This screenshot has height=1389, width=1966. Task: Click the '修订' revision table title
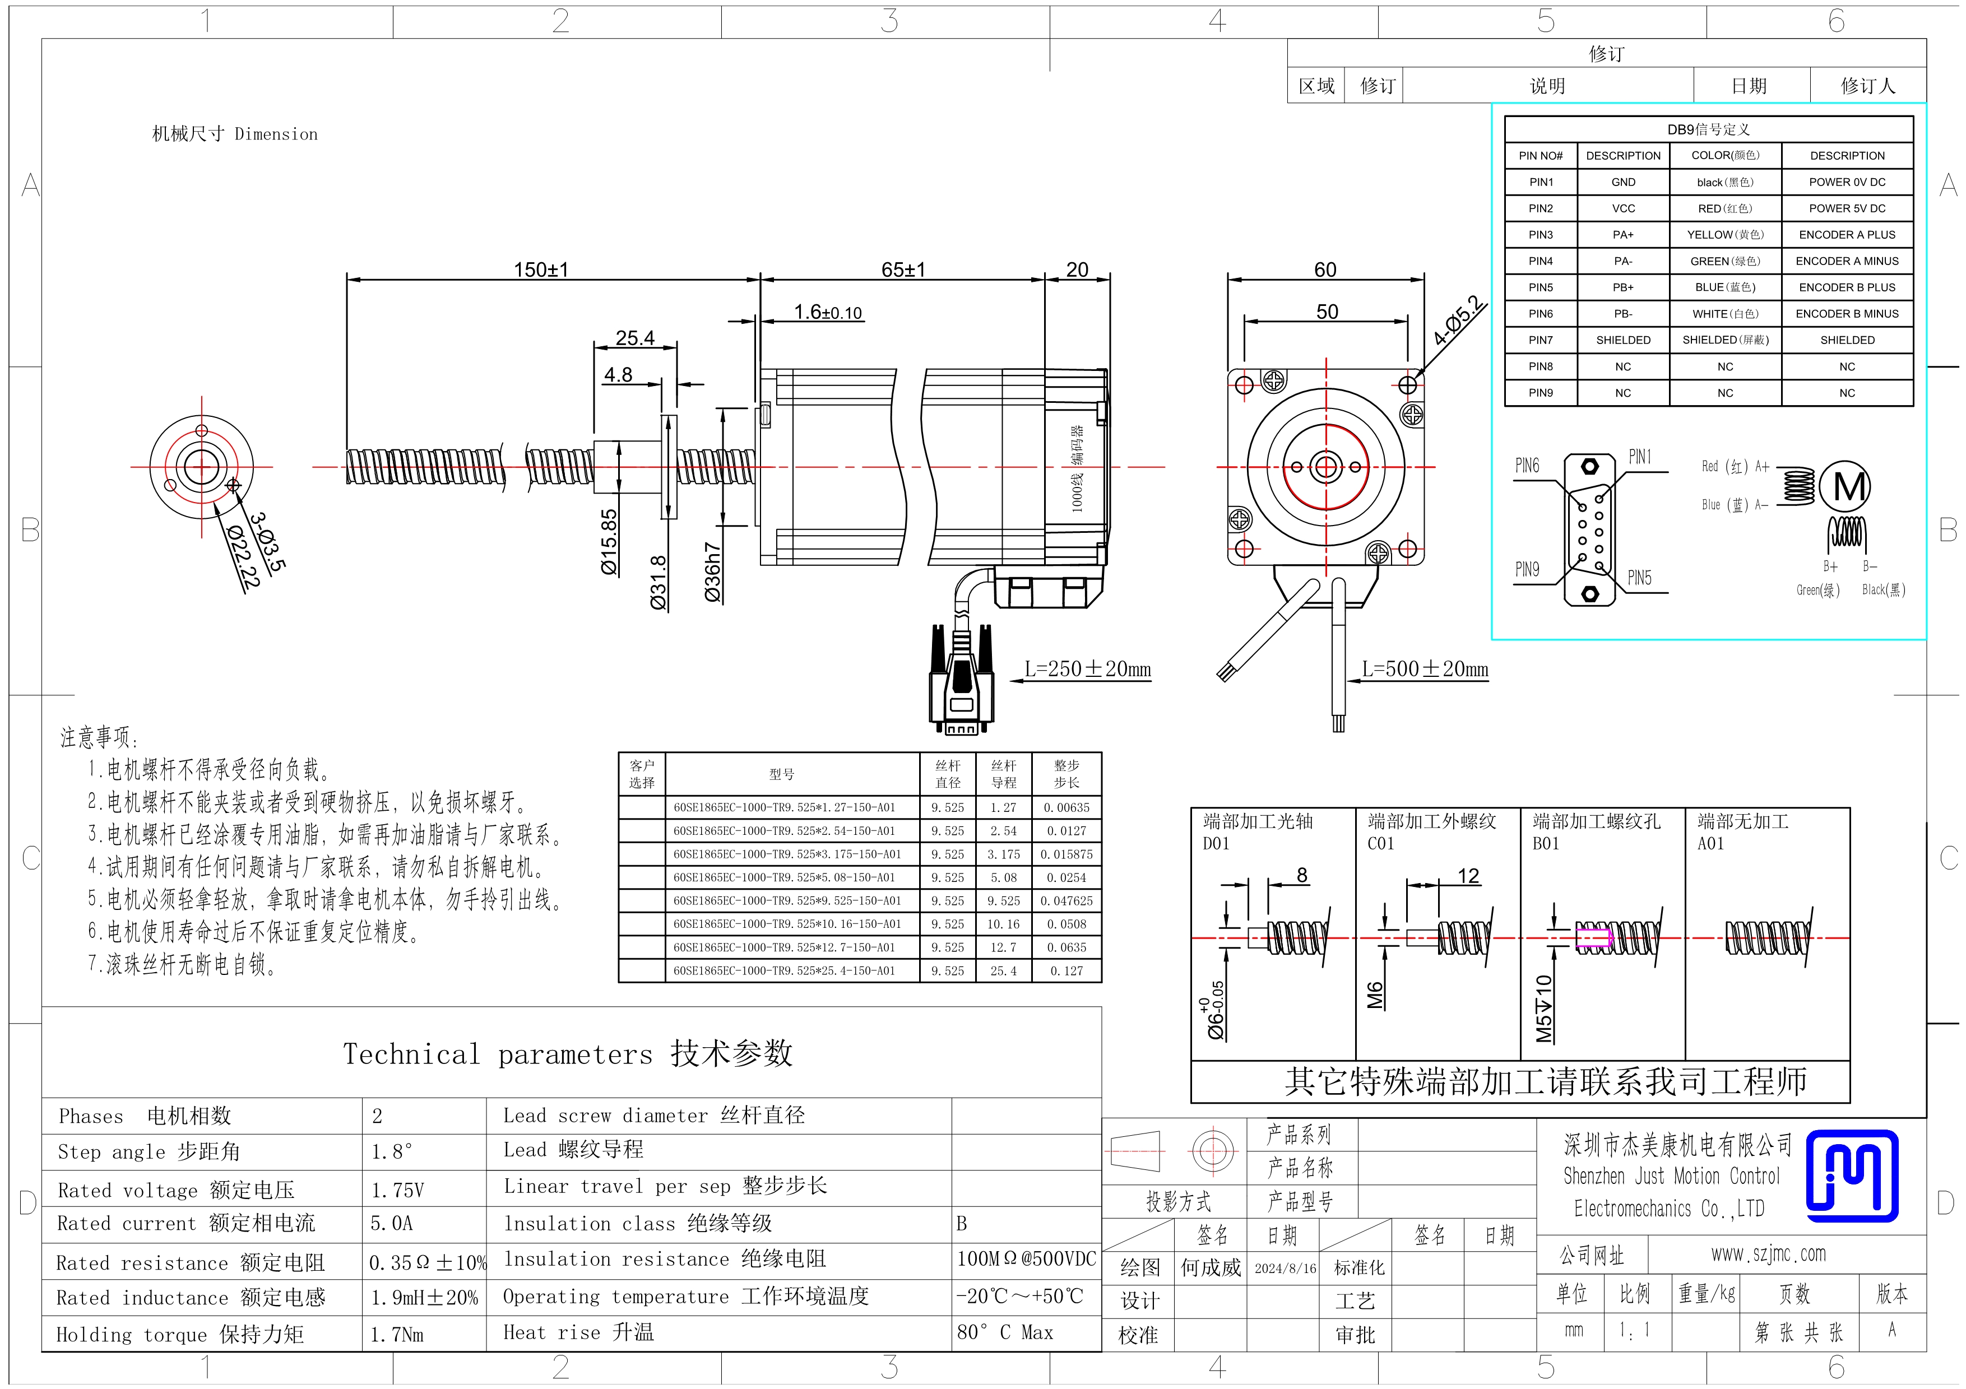(1606, 54)
